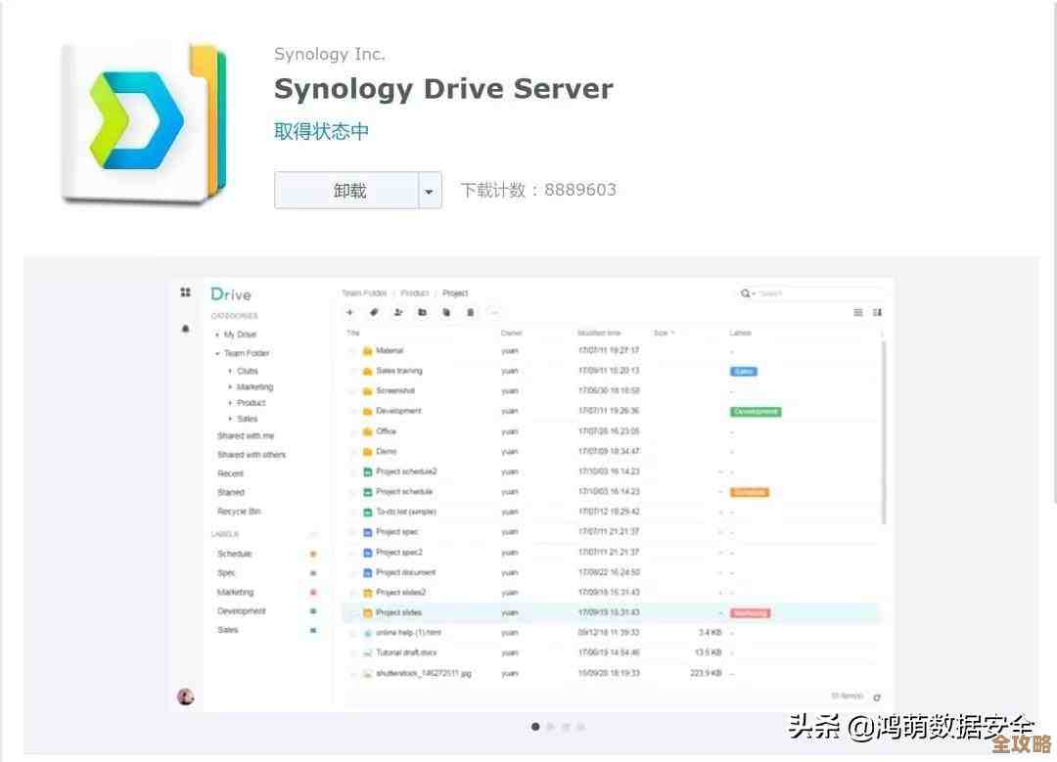Click the second carousel dot below the screenshot
Viewport: 1057px width, 762px height.
tap(550, 727)
